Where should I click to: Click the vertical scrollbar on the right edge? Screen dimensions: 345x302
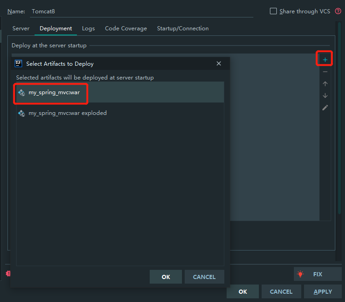click(x=339, y=118)
